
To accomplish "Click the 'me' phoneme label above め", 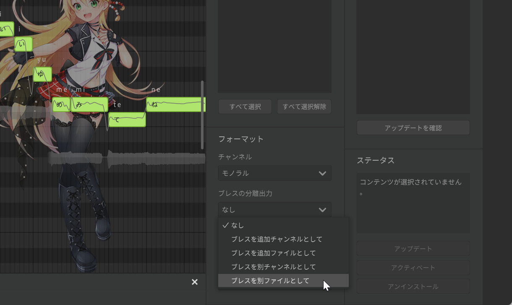I will 62,90.
